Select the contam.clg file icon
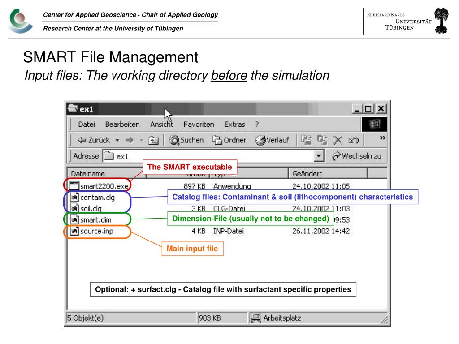This screenshot has width=459, height=344. [75, 197]
